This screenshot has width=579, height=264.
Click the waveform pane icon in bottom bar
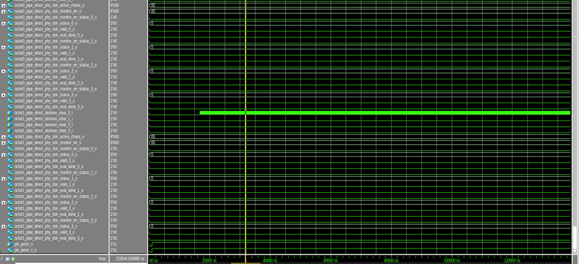pyautogui.click(x=8, y=259)
